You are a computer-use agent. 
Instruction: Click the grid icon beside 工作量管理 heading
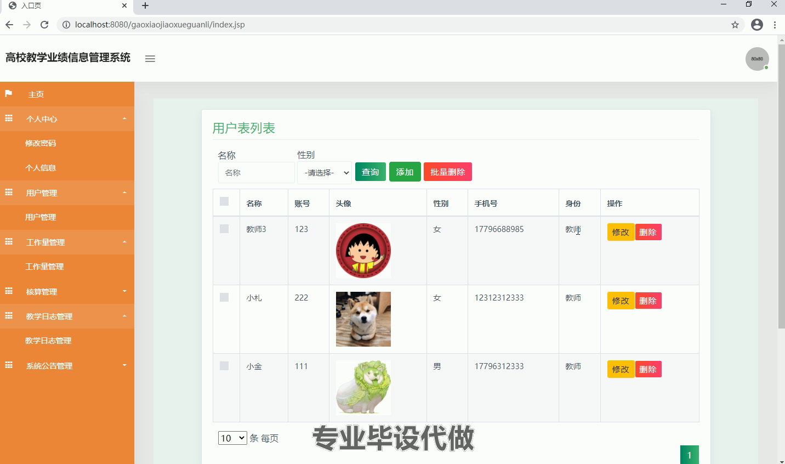(8, 242)
